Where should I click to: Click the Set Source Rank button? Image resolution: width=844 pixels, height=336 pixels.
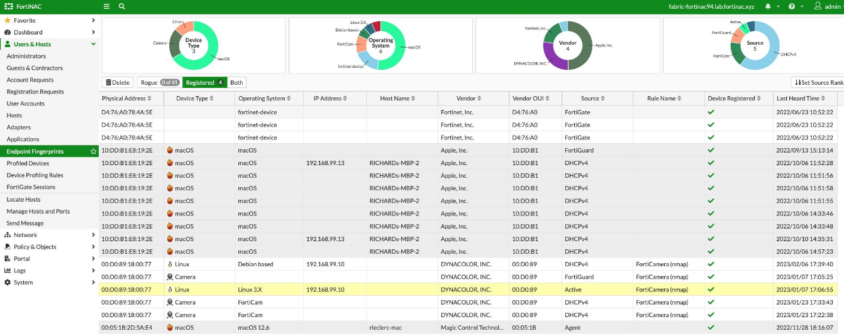pyautogui.click(x=818, y=82)
